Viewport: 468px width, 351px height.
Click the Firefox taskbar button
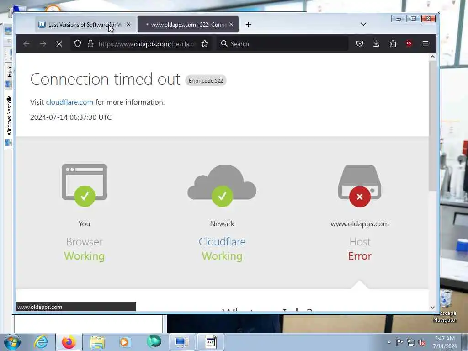coord(69,342)
